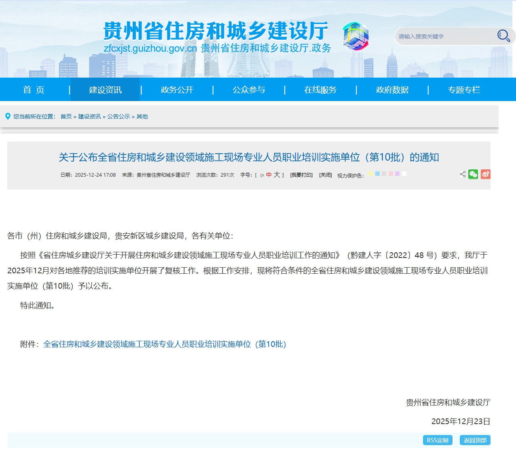516x452 pixels.
Task: Open the 政务公开 navigation menu
Action: click(177, 90)
